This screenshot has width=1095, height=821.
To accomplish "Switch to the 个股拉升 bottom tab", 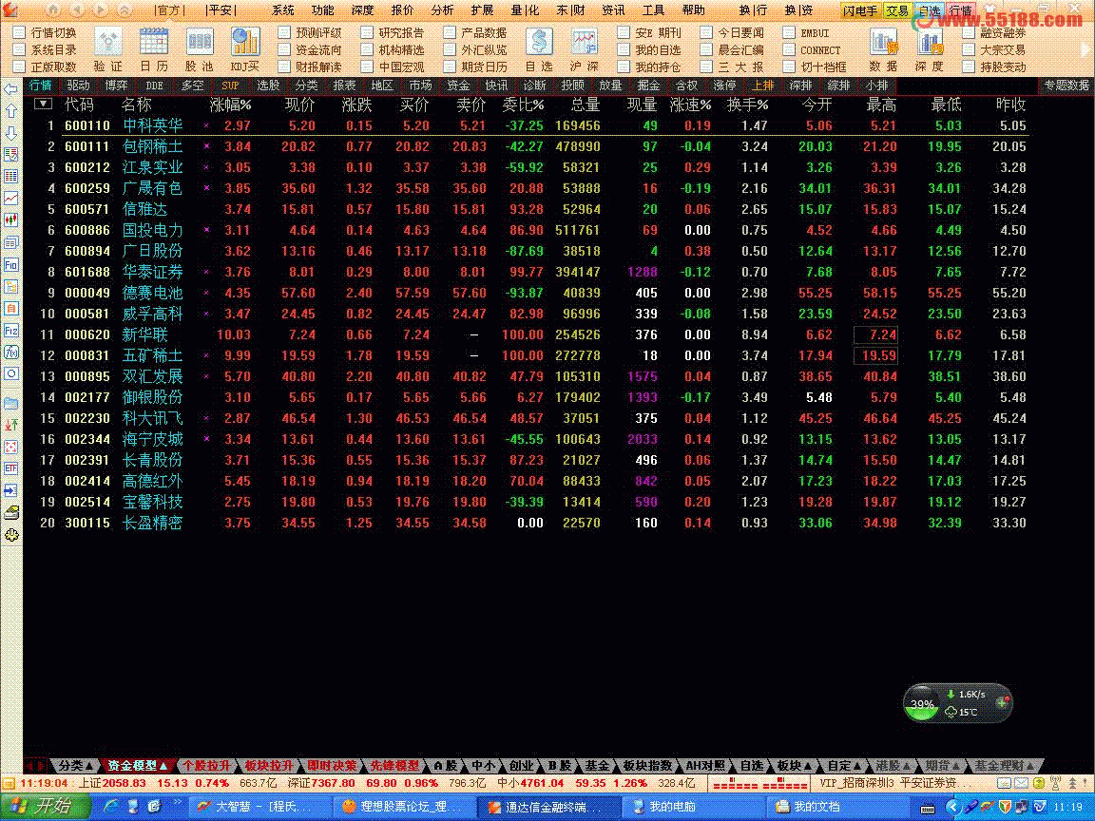I will click(205, 766).
